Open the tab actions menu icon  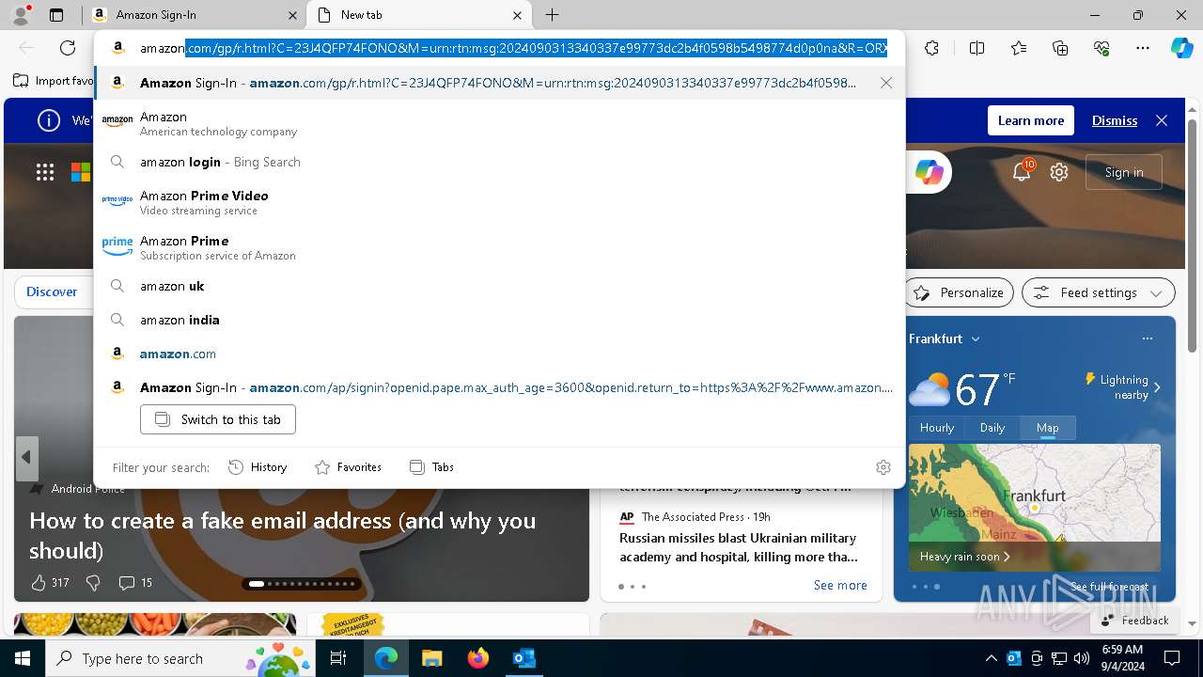click(56, 15)
